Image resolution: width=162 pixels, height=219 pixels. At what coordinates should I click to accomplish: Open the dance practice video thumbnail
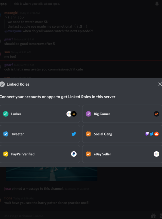point(52,174)
